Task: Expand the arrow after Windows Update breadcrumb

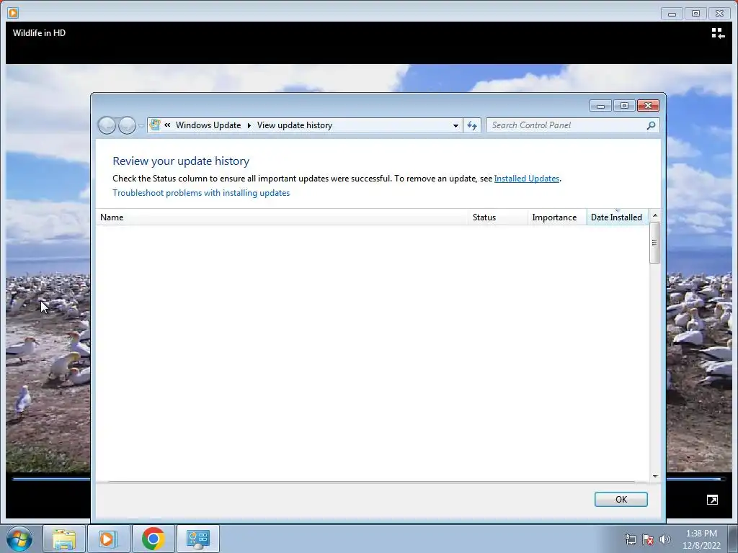Action: [x=249, y=125]
